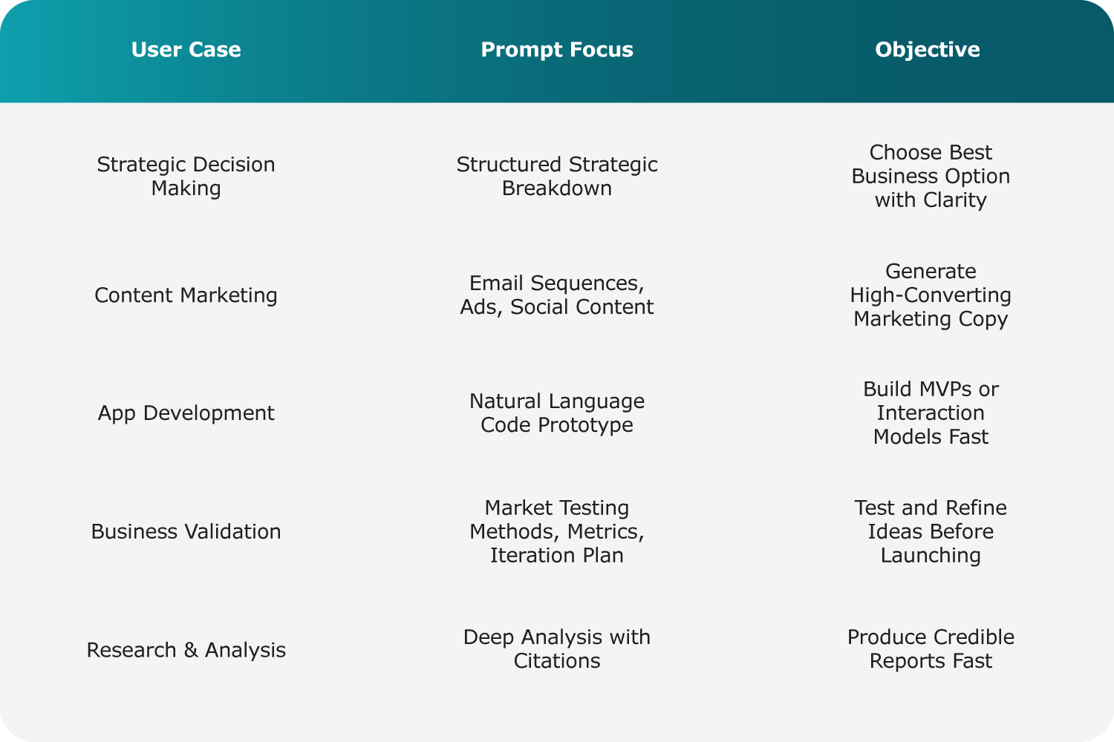
Task: Select the Generate High-Converting Marketing Copy cell
Action: tap(931, 295)
